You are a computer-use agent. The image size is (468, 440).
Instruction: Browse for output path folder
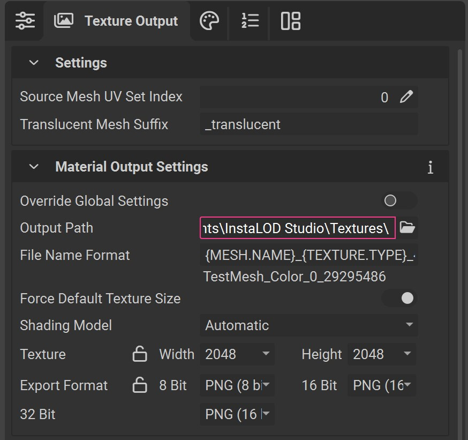407,228
